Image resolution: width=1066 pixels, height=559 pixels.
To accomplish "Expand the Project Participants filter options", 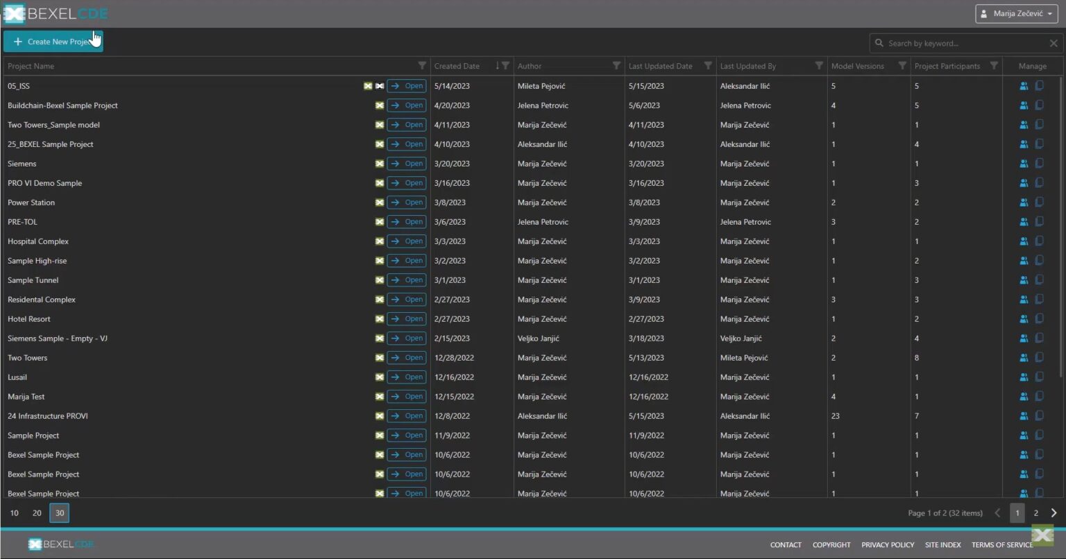I will [x=994, y=65].
